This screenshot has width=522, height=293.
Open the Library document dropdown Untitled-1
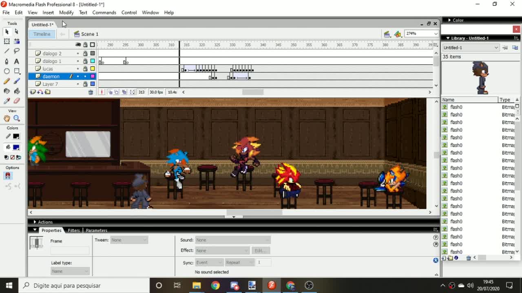click(x=471, y=48)
